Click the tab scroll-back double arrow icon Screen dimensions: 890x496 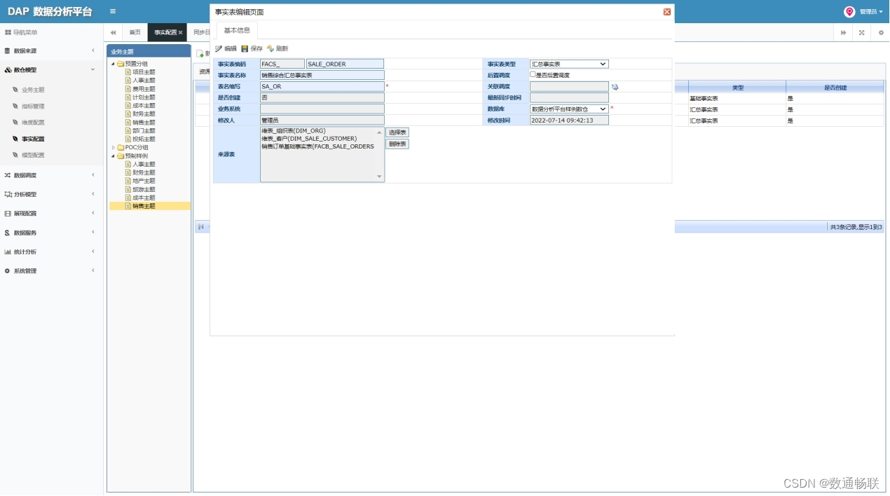(x=113, y=32)
